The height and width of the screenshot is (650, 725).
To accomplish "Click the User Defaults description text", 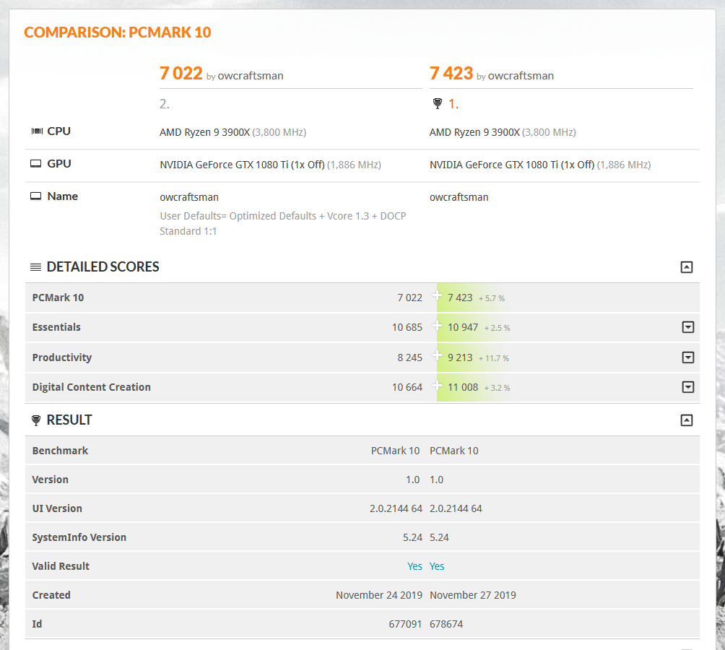I will point(283,224).
